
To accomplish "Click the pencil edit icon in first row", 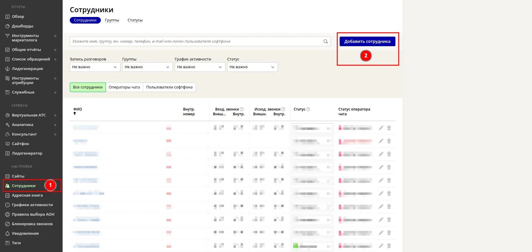I will (x=381, y=128).
